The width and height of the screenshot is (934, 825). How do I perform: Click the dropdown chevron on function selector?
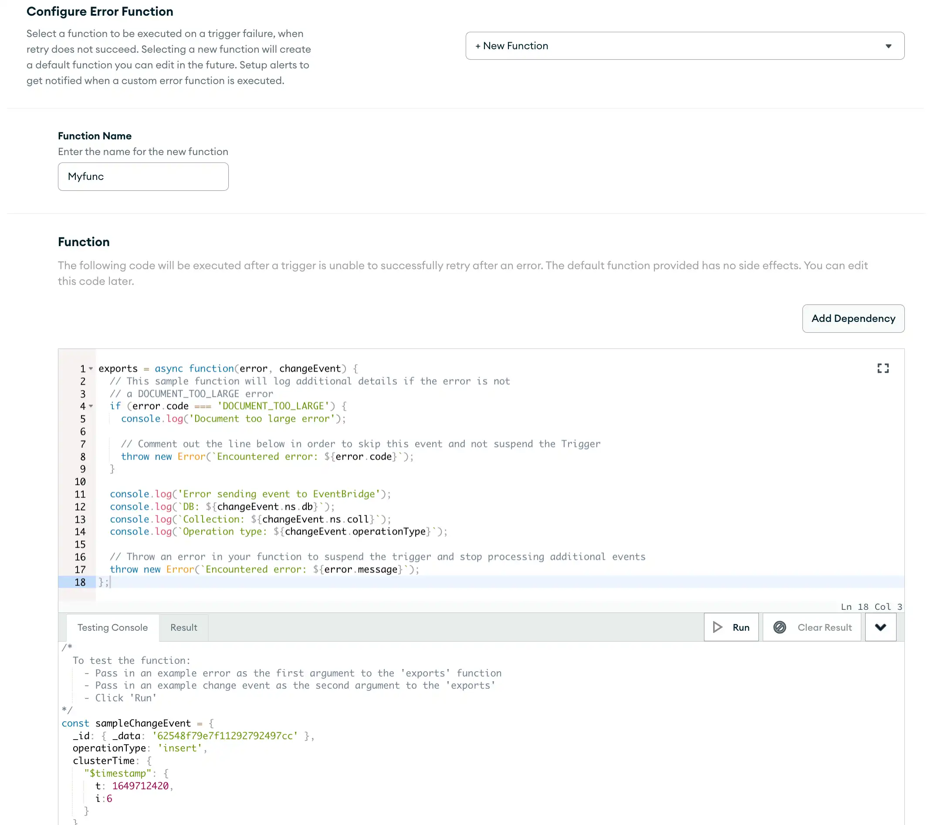[889, 45]
